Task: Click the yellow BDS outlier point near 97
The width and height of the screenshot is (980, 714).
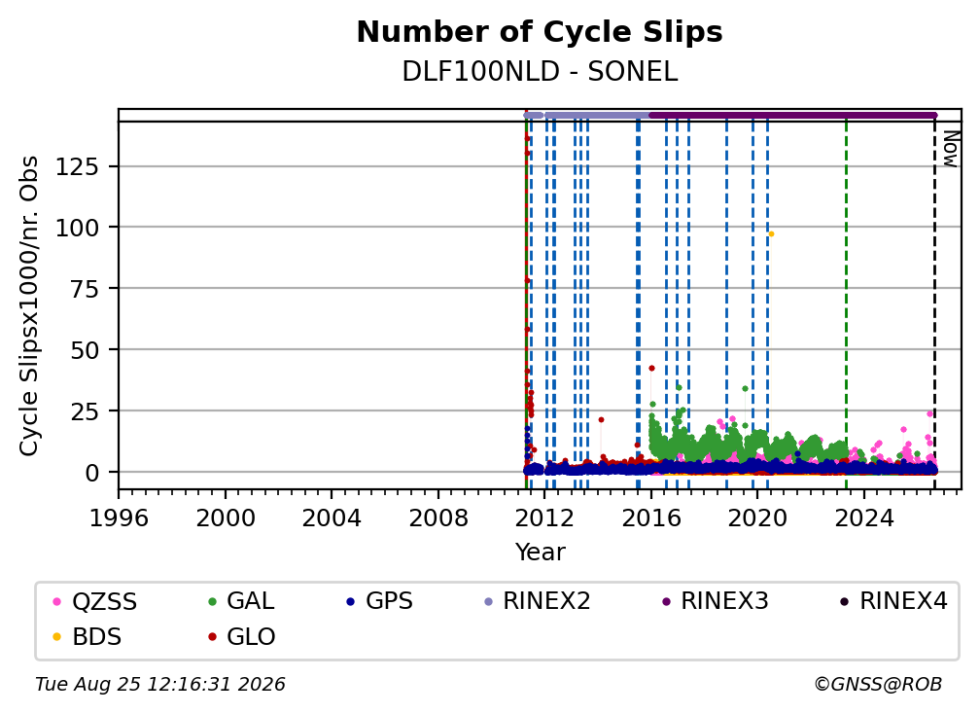Action: tap(771, 233)
